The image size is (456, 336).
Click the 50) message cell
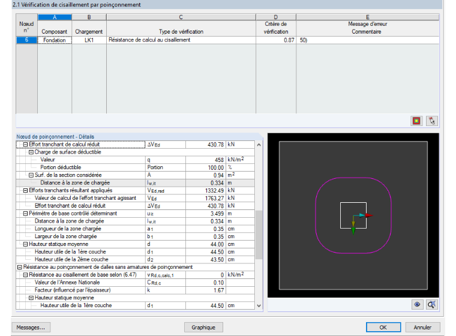click(x=368, y=40)
